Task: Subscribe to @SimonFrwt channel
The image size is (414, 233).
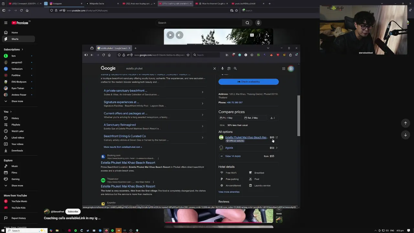Action: point(73,212)
